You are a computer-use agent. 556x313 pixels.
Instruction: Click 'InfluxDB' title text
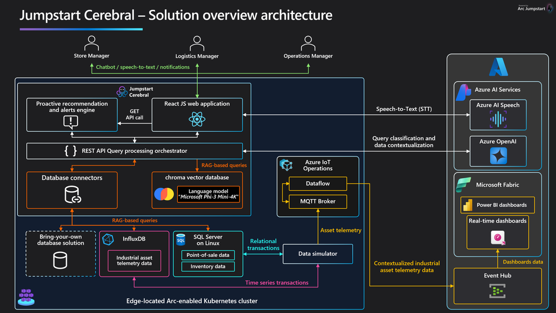pos(134,239)
